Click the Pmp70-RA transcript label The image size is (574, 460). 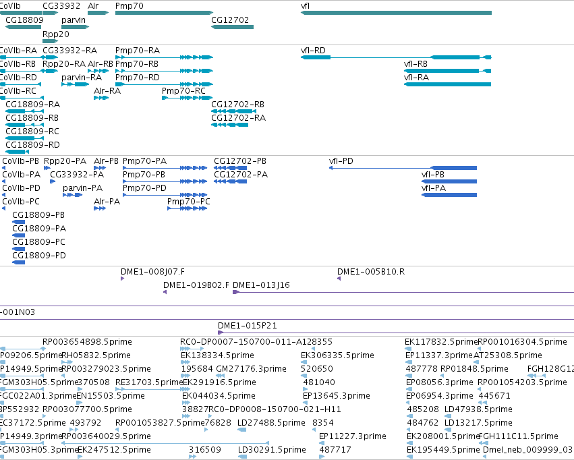coord(138,50)
